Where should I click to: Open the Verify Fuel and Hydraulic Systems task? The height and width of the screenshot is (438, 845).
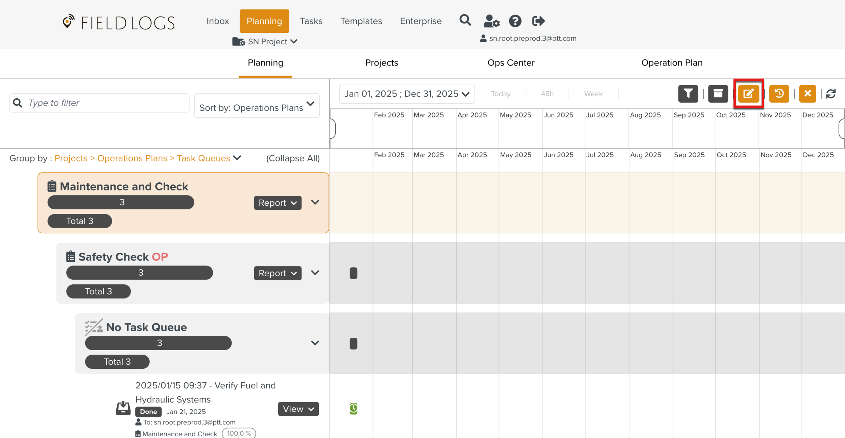click(x=206, y=392)
